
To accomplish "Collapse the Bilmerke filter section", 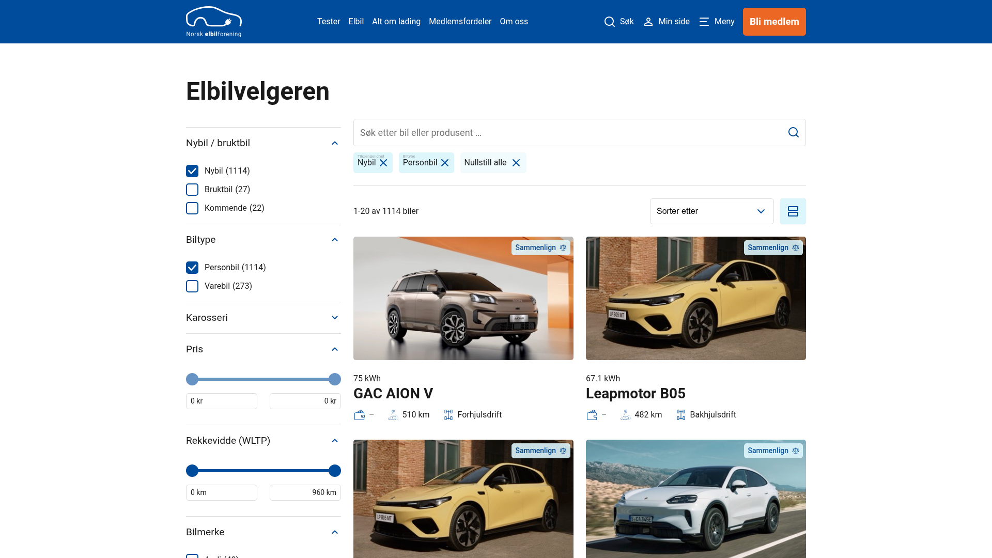I will pos(263,532).
